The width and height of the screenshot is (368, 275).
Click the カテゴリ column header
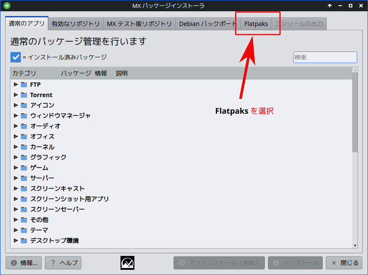24,73
